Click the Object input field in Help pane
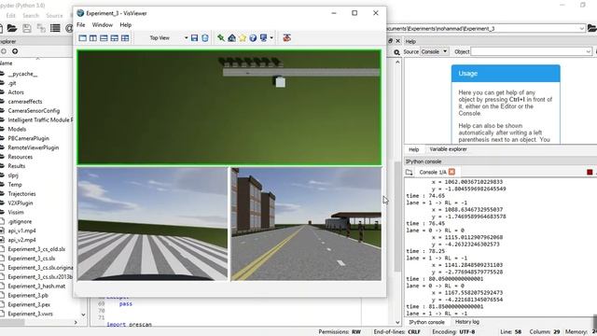 pos(528,51)
